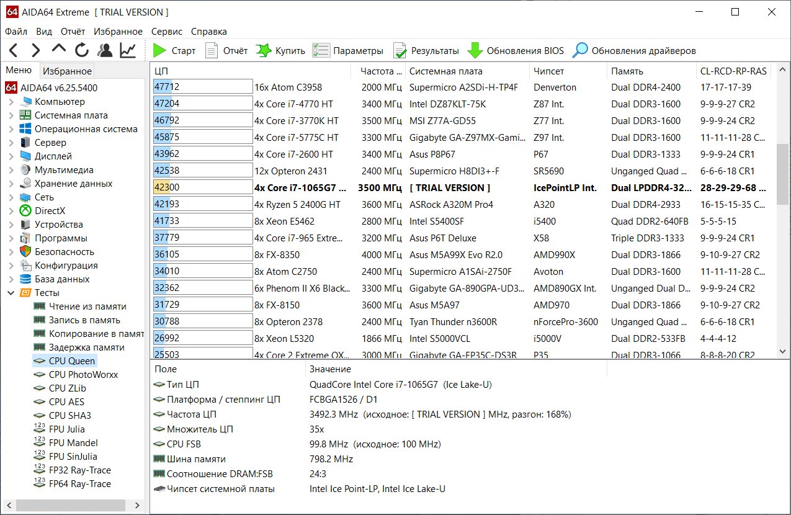This screenshot has width=791, height=515.
Task: Select the 4x Ryzen 5 2400G HT row
Action: coord(463,205)
